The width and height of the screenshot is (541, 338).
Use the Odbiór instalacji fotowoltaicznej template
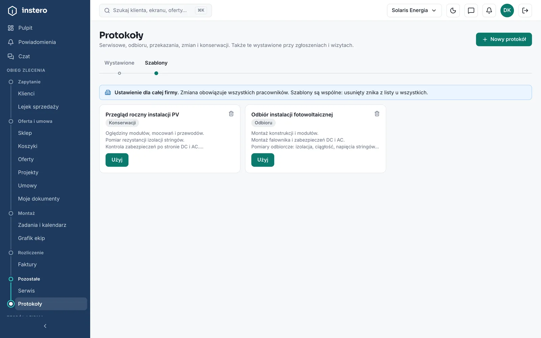point(263,160)
